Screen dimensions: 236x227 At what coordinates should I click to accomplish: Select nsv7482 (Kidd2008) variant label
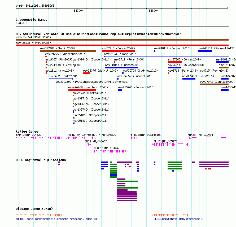pyautogui.click(x=63, y=76)
